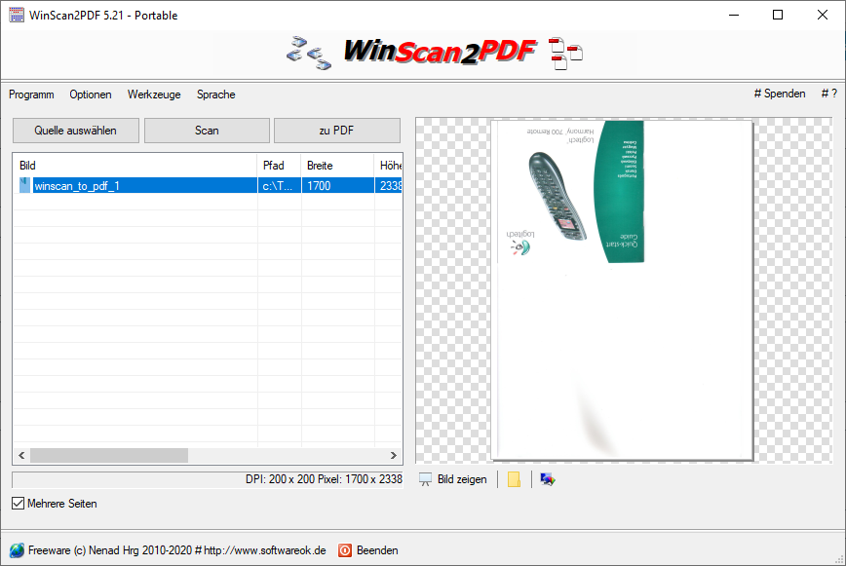Click the globe icon in the footer
846x566 pixels.
[17, 550]
